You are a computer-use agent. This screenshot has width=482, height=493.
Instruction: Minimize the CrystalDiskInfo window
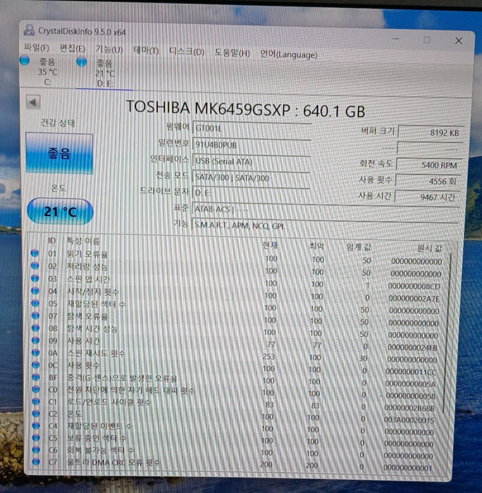pyautogui.click(x=396, y=39)
